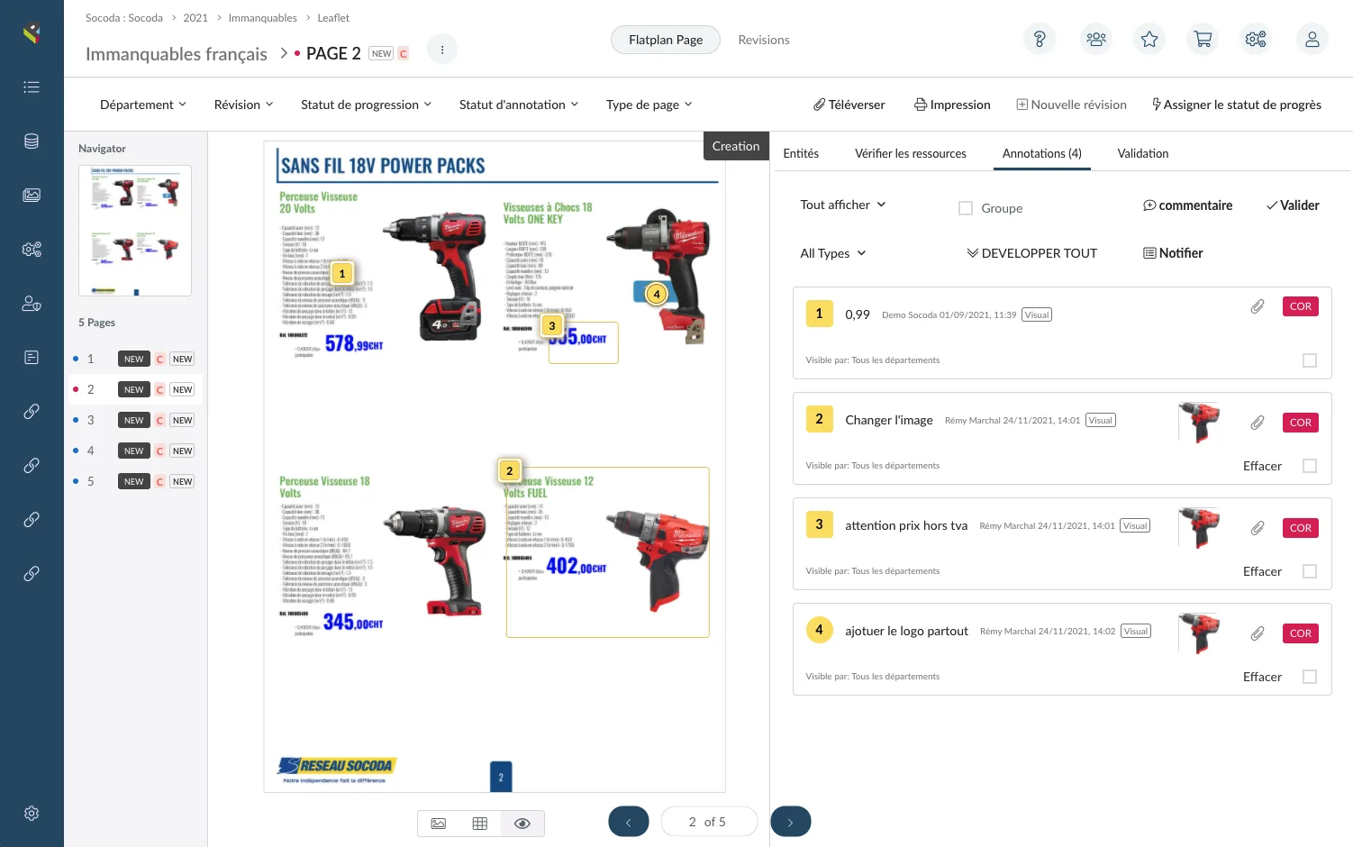This screenshot has width=1353, height=847.
Task: Click annotation marker 4 on the drill
Action: (657, 294)
